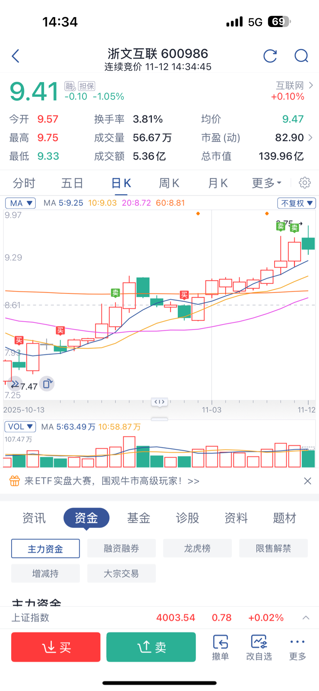This screenshot has height=691, width=319.
Task: Tap the 改自选 watchlist icon
Action: coord(259,647)
